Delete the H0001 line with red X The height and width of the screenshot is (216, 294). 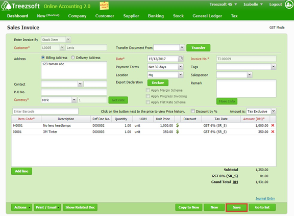tap(273, 125)
